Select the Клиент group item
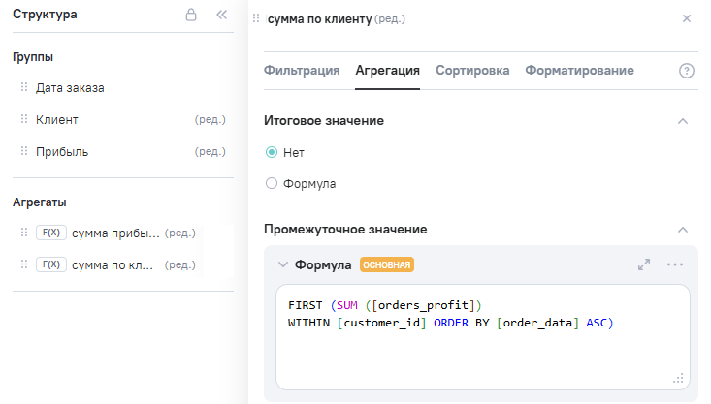 tap(57, 119)
